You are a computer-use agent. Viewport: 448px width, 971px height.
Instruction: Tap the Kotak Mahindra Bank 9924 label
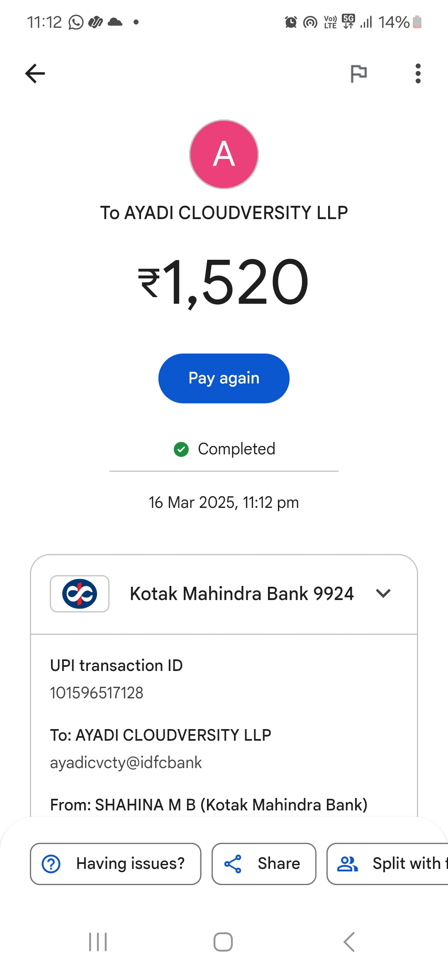(x=241, y=594)
